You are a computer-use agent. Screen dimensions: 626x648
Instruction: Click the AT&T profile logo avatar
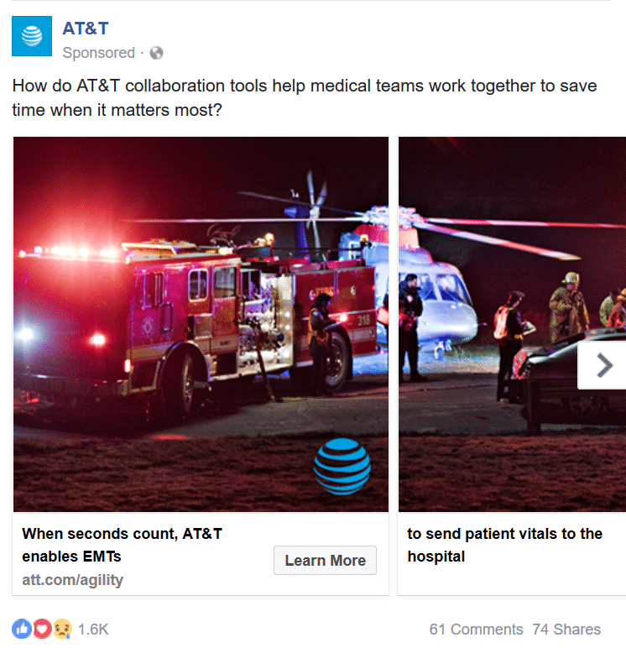(x=32, y=36)
